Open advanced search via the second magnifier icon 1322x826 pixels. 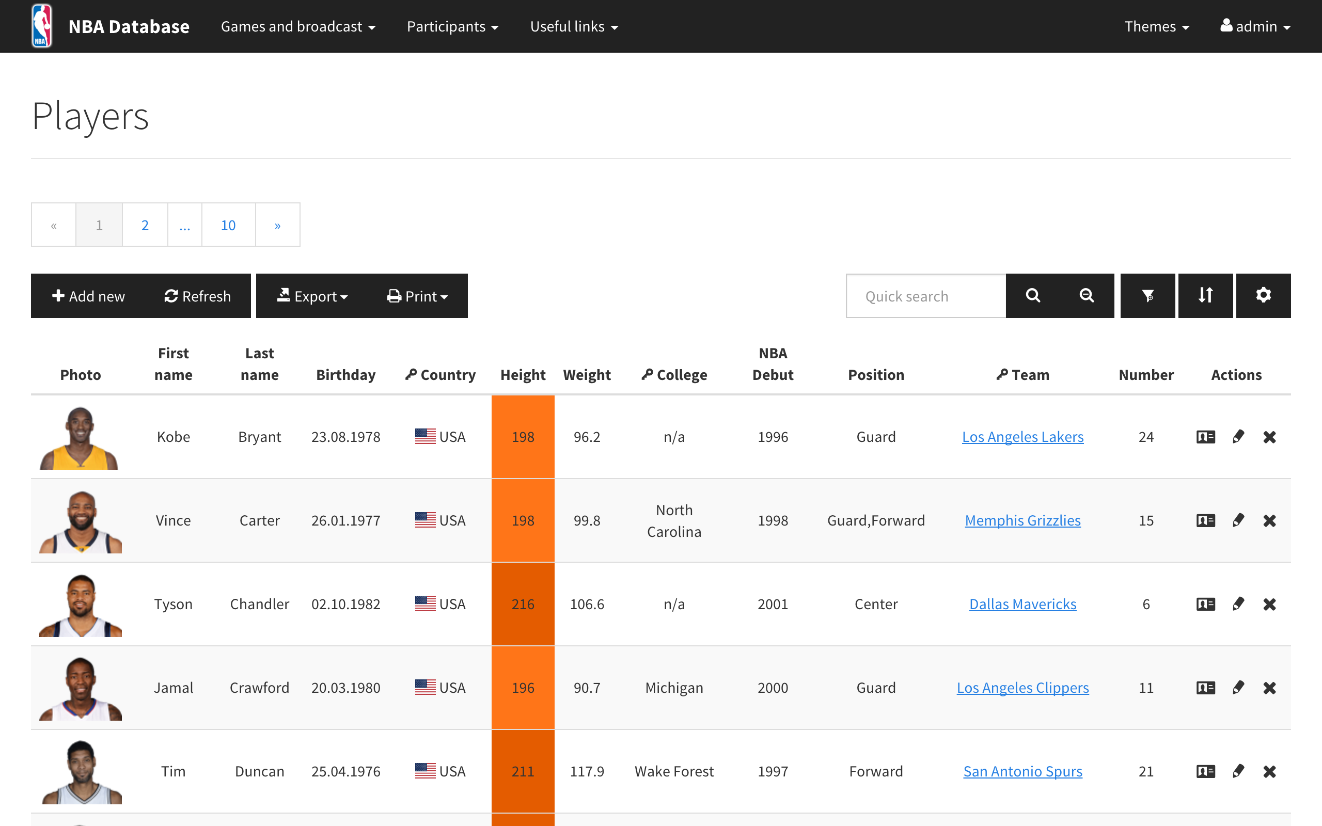[1087, 295]
